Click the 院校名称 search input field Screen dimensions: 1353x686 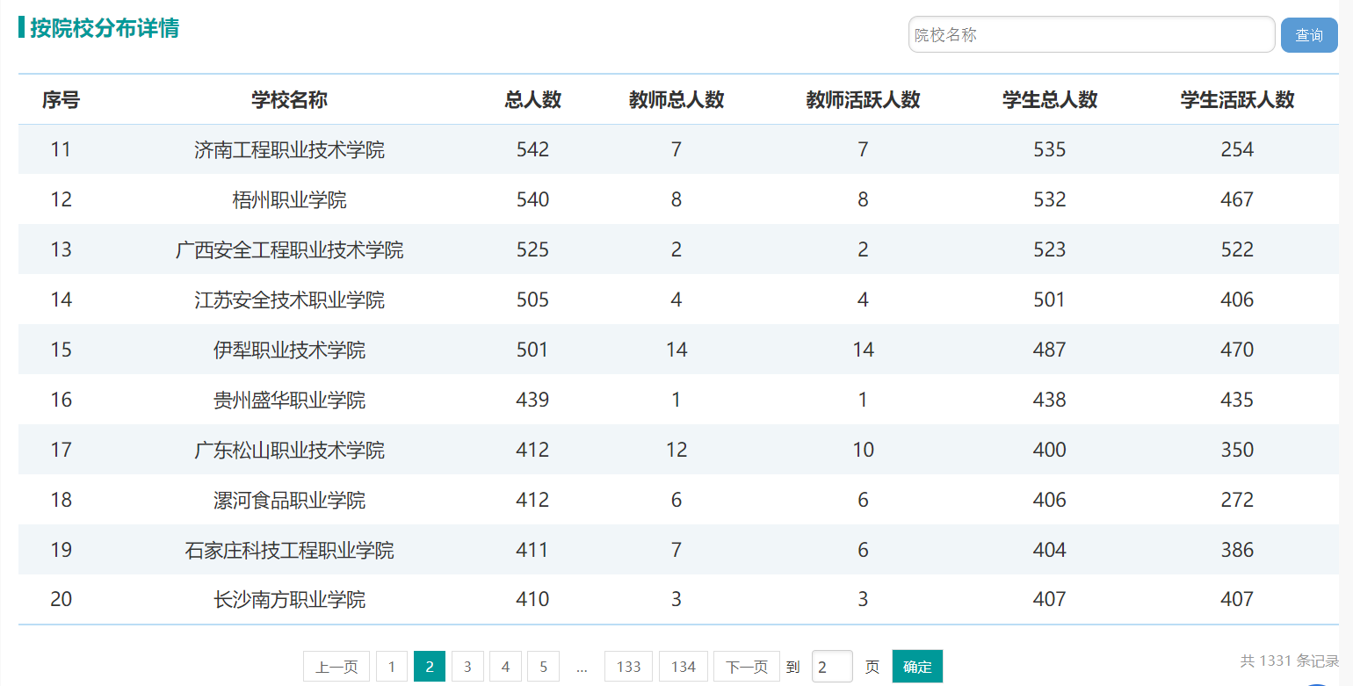click(x=1091, y=35)
